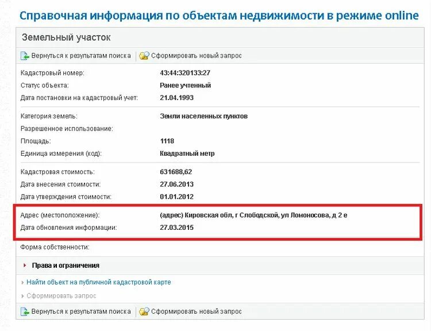Open bottom Вернуться к результатам поиска link

81,312
